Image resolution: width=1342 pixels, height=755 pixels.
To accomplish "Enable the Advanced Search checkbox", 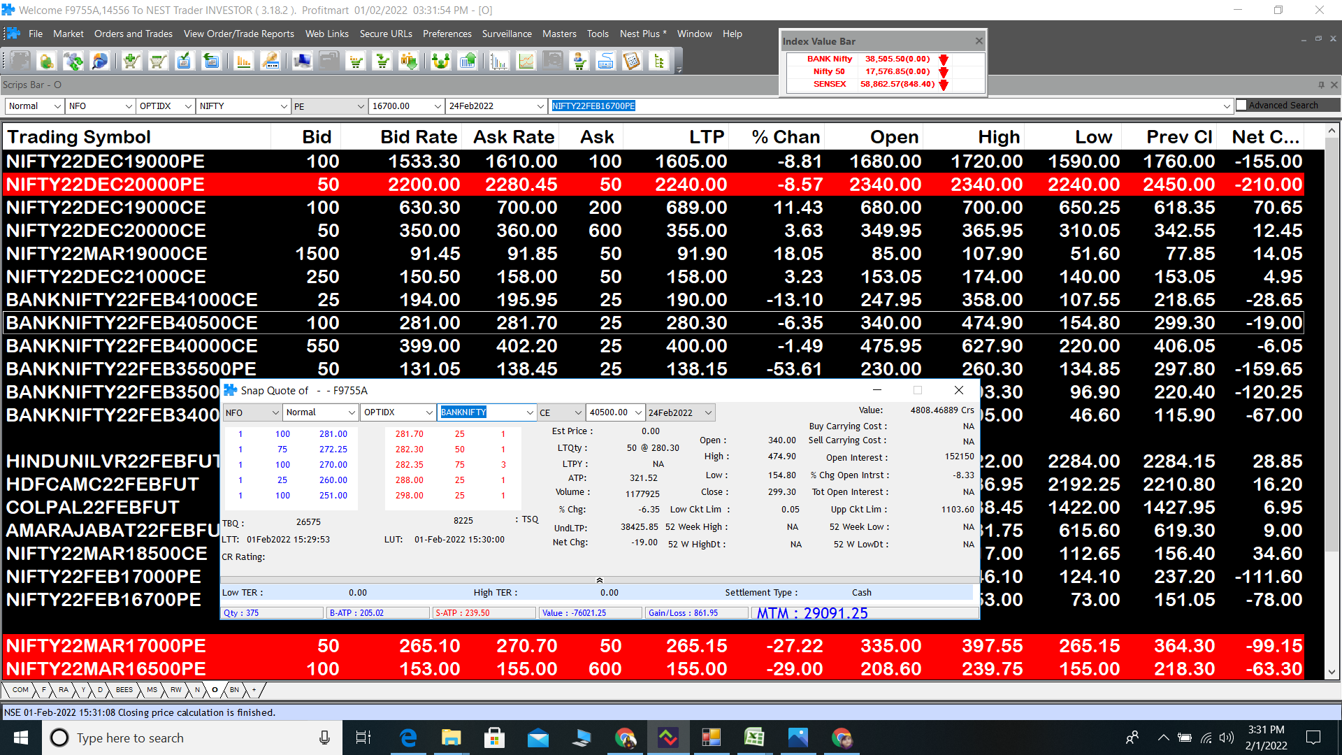I will click(1241, 105).
